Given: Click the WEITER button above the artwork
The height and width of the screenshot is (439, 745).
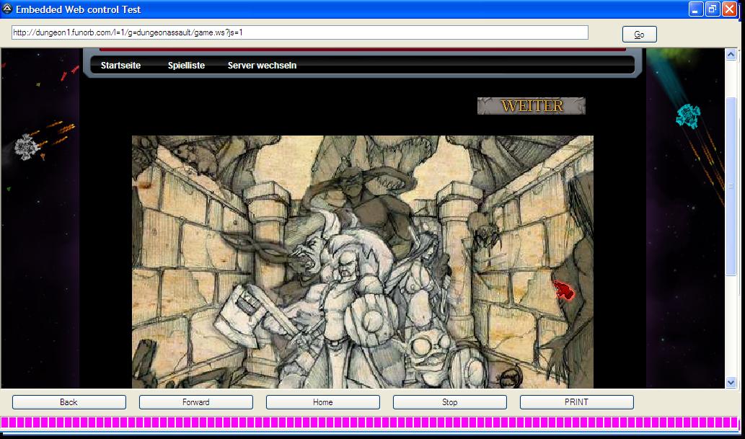Looking at the screenshot, I should (531, 106).
